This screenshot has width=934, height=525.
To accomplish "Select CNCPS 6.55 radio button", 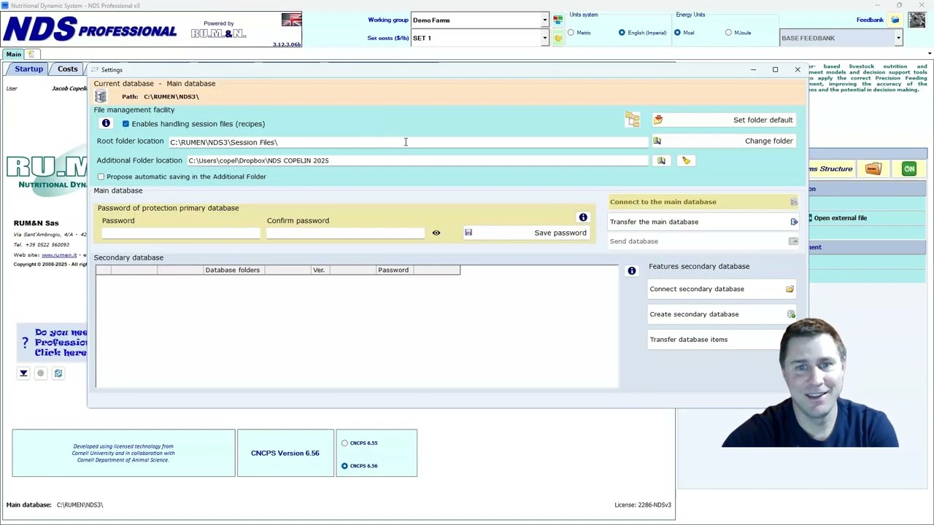I will 344,443.
